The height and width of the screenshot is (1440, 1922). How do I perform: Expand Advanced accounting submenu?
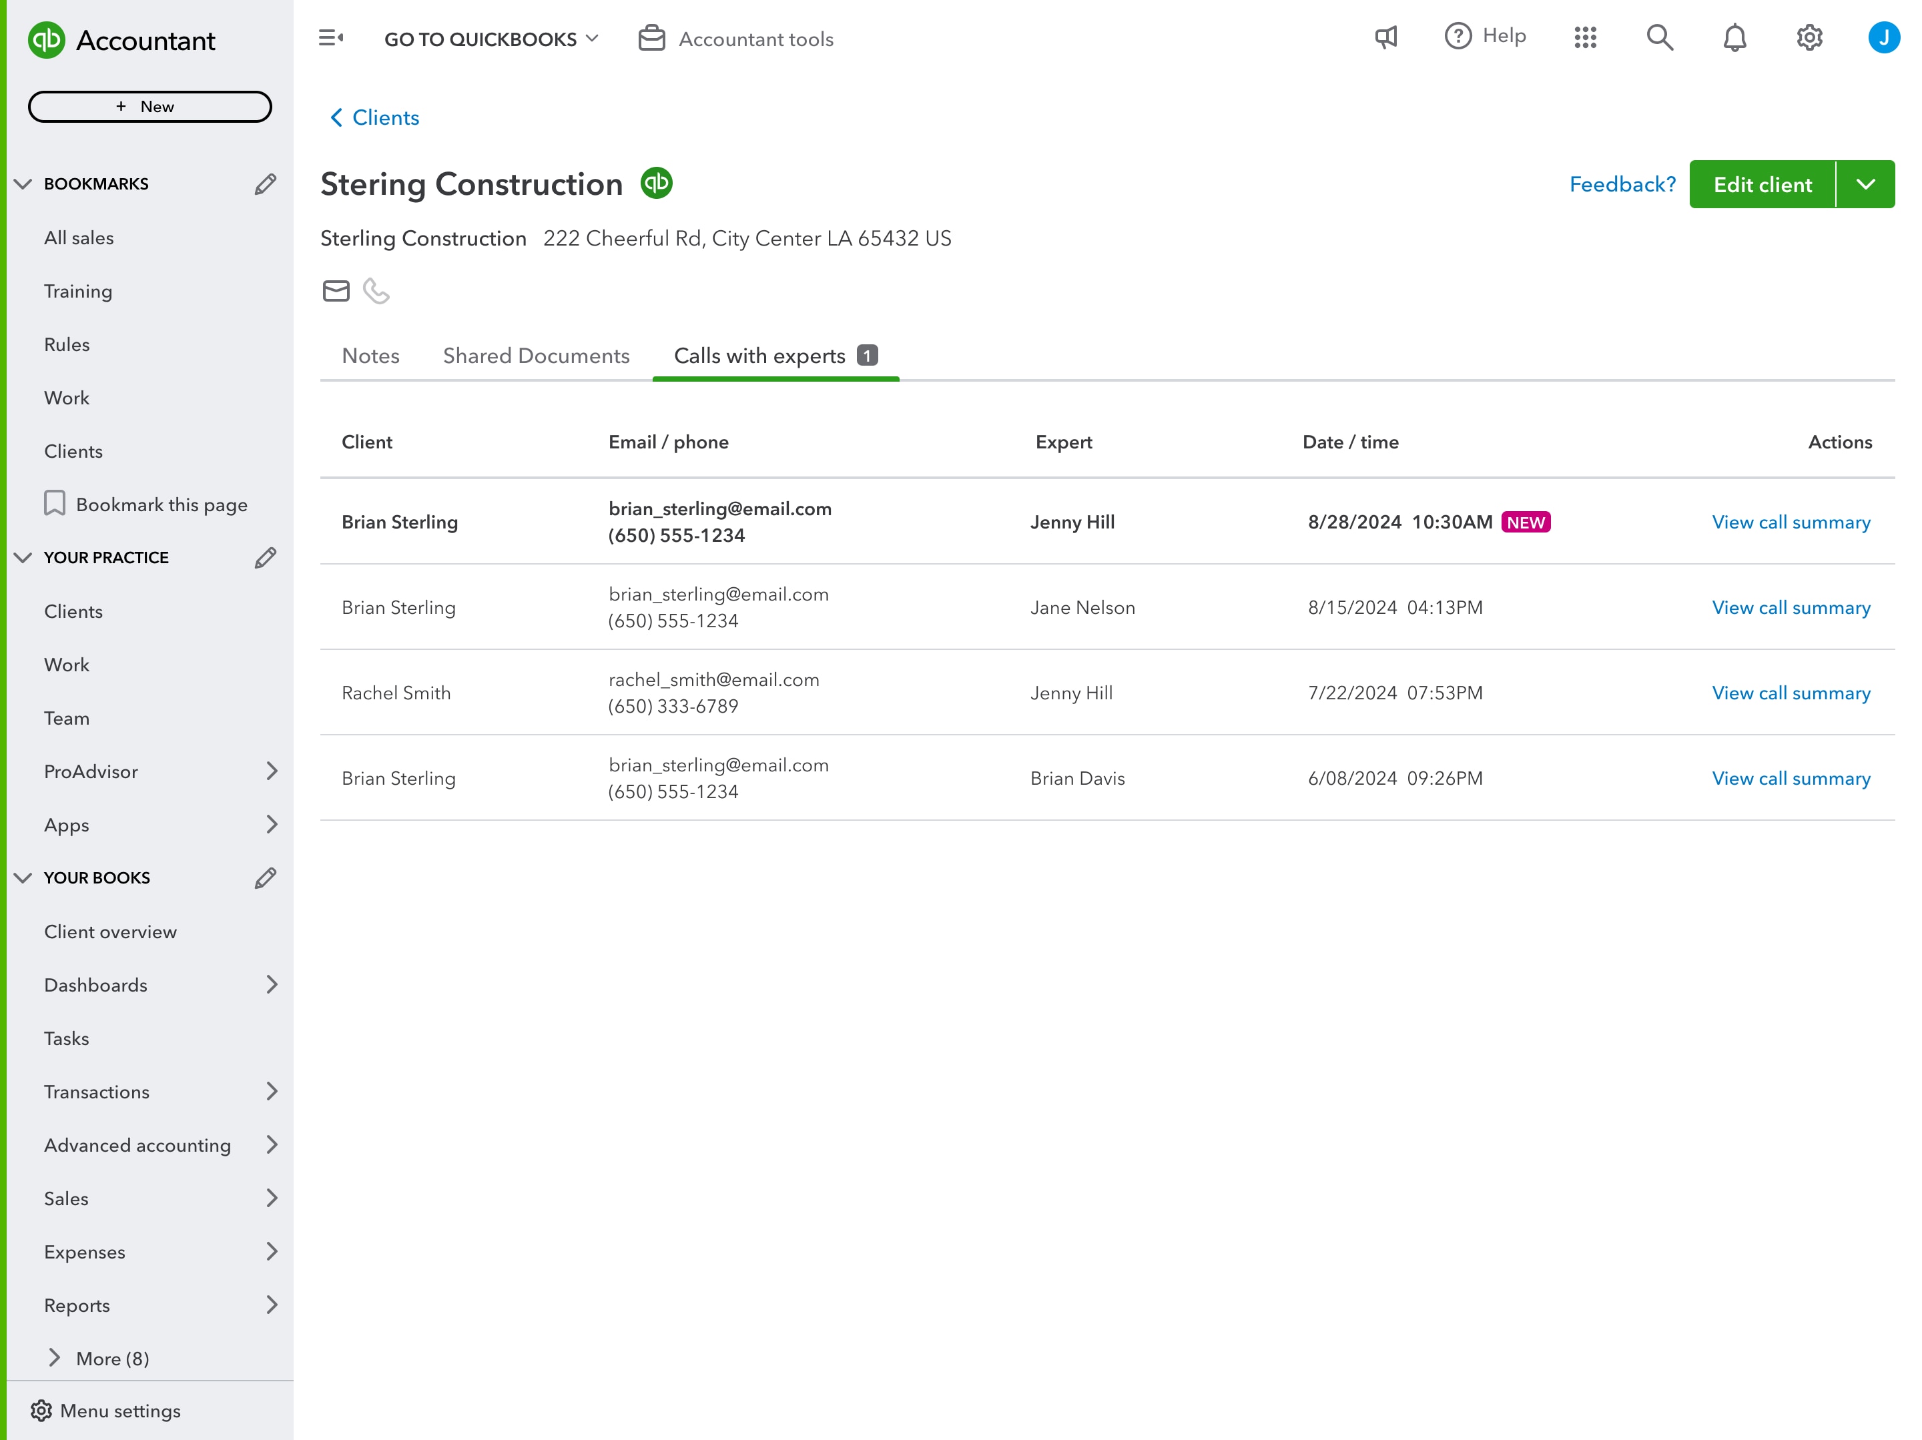coord(272,1146)
